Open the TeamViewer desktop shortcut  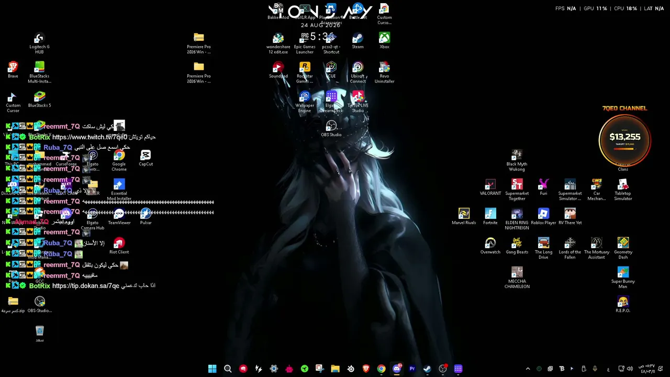click(119, 217)
